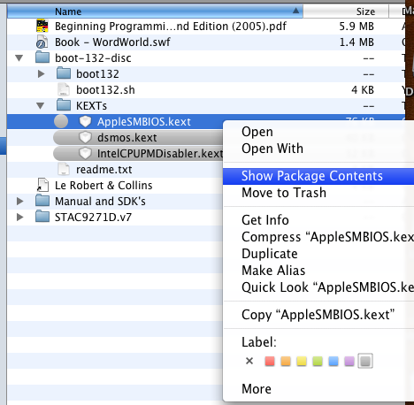Click the PDF icon of Beginning Programming file
Viewport: 414px width, 405px height.
point(42,26)
